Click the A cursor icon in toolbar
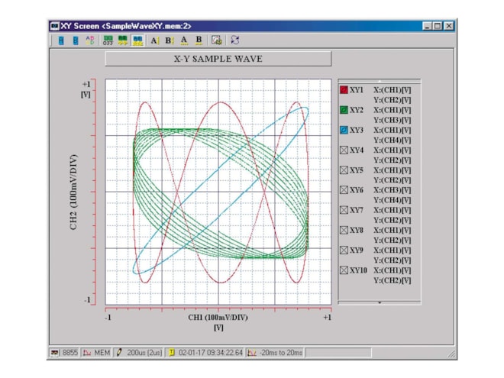 point(155,40)
